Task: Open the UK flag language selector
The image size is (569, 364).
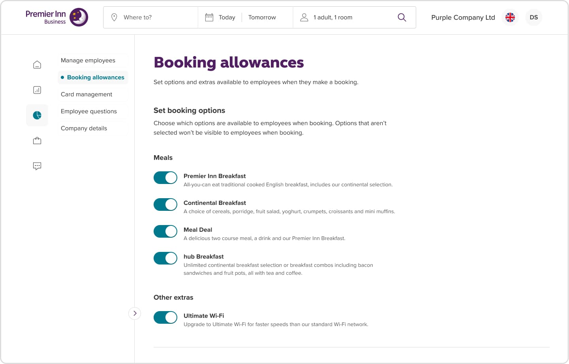Action: tap(510, 17)
